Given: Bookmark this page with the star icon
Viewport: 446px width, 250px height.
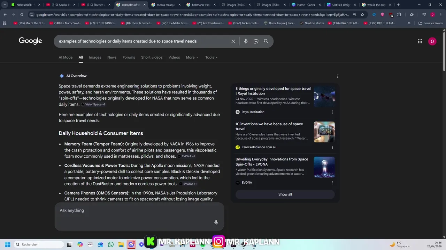Looking at the screenshot, I should 362,15.
